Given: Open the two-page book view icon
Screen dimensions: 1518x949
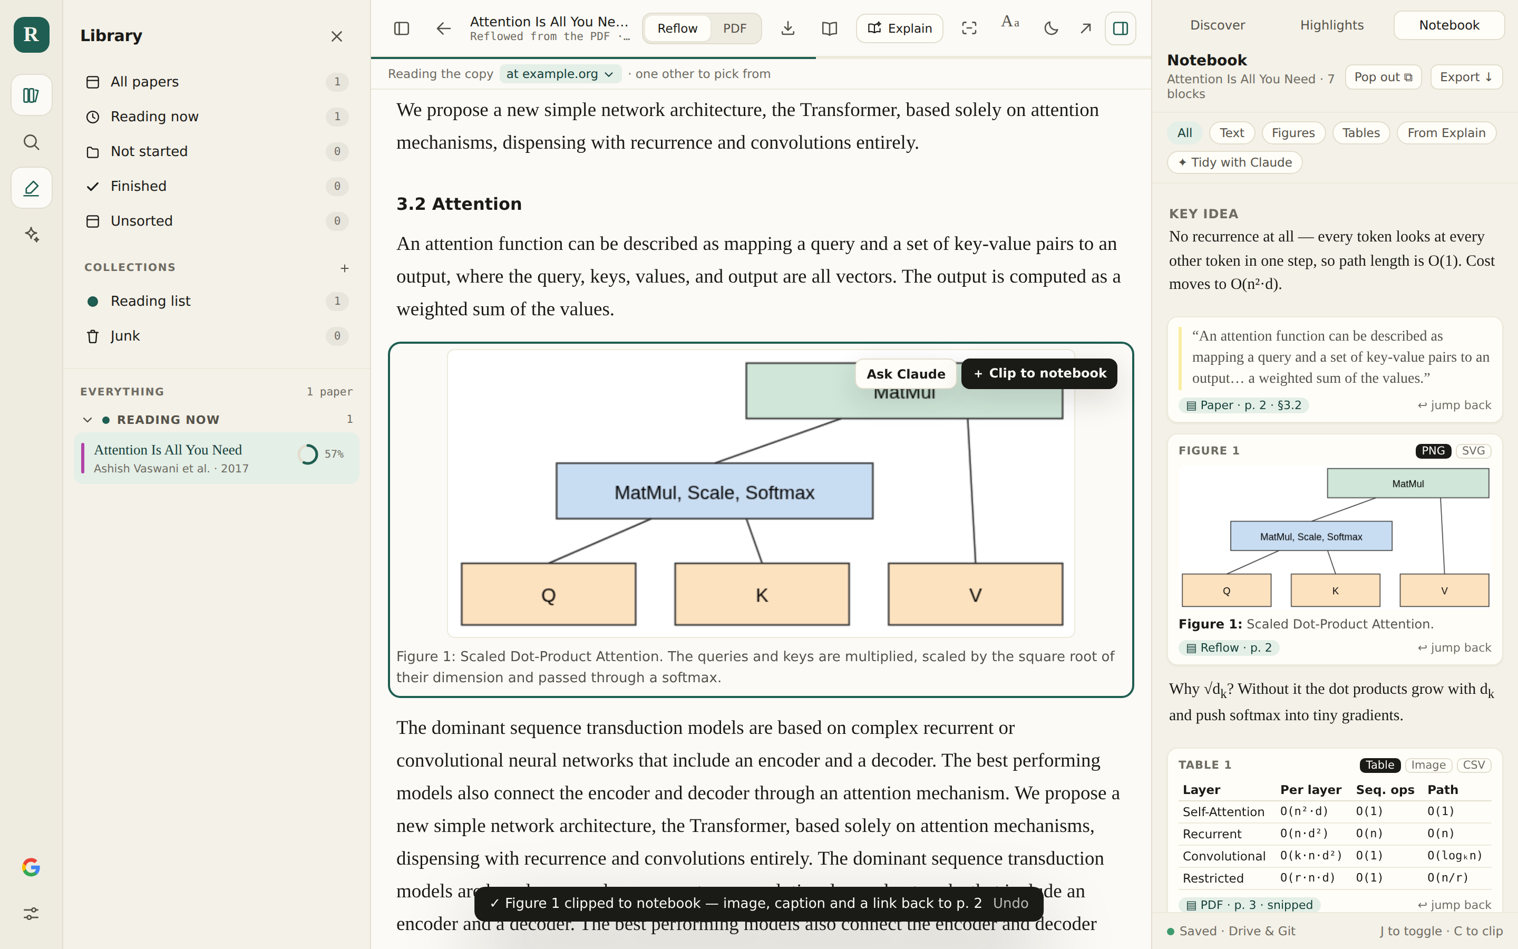Looking at the screenshot, I should pos(829,28).
